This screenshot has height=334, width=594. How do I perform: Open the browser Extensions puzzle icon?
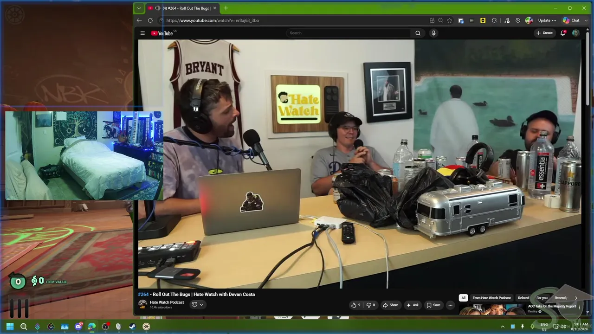point(494,20)
